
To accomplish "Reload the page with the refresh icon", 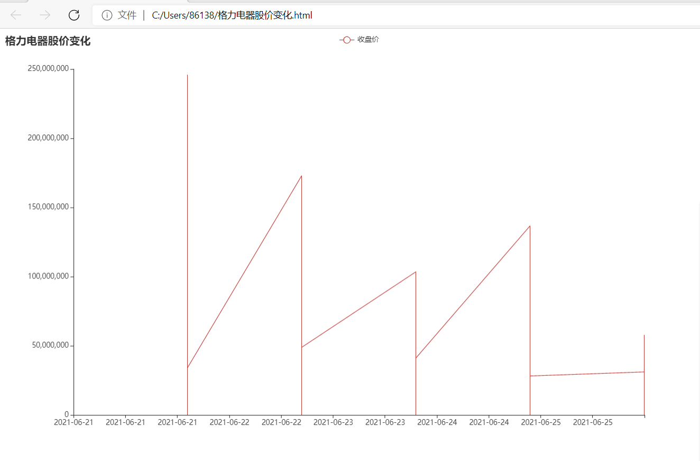I will 74,15.
